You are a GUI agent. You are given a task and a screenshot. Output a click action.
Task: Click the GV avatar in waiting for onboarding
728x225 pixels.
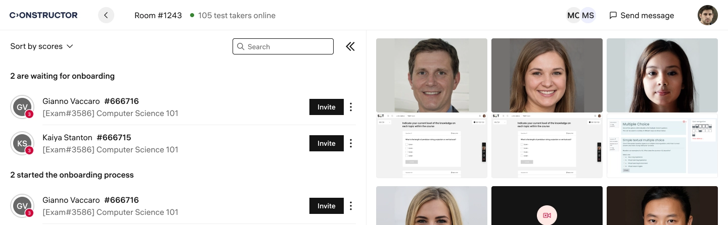tap(22, 107)
